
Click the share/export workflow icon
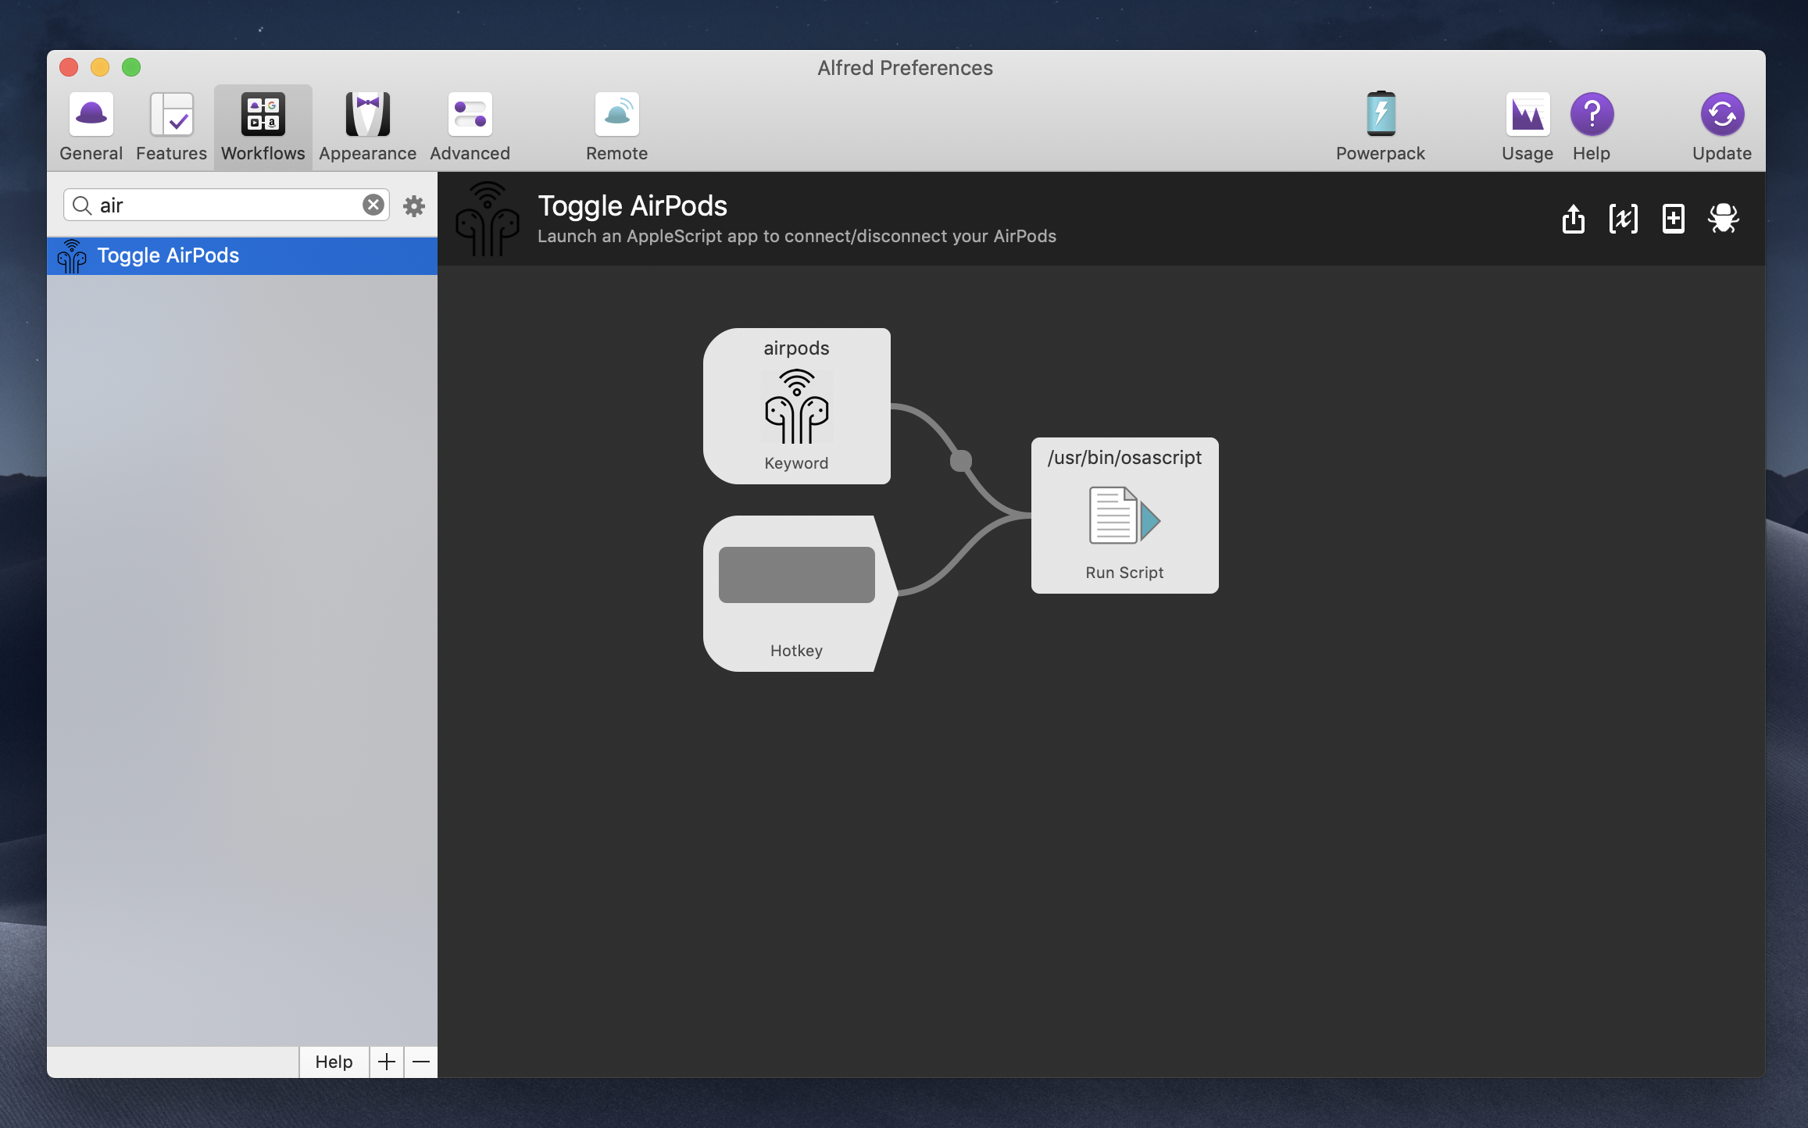pyautogui.click(x=1573, y=219)
